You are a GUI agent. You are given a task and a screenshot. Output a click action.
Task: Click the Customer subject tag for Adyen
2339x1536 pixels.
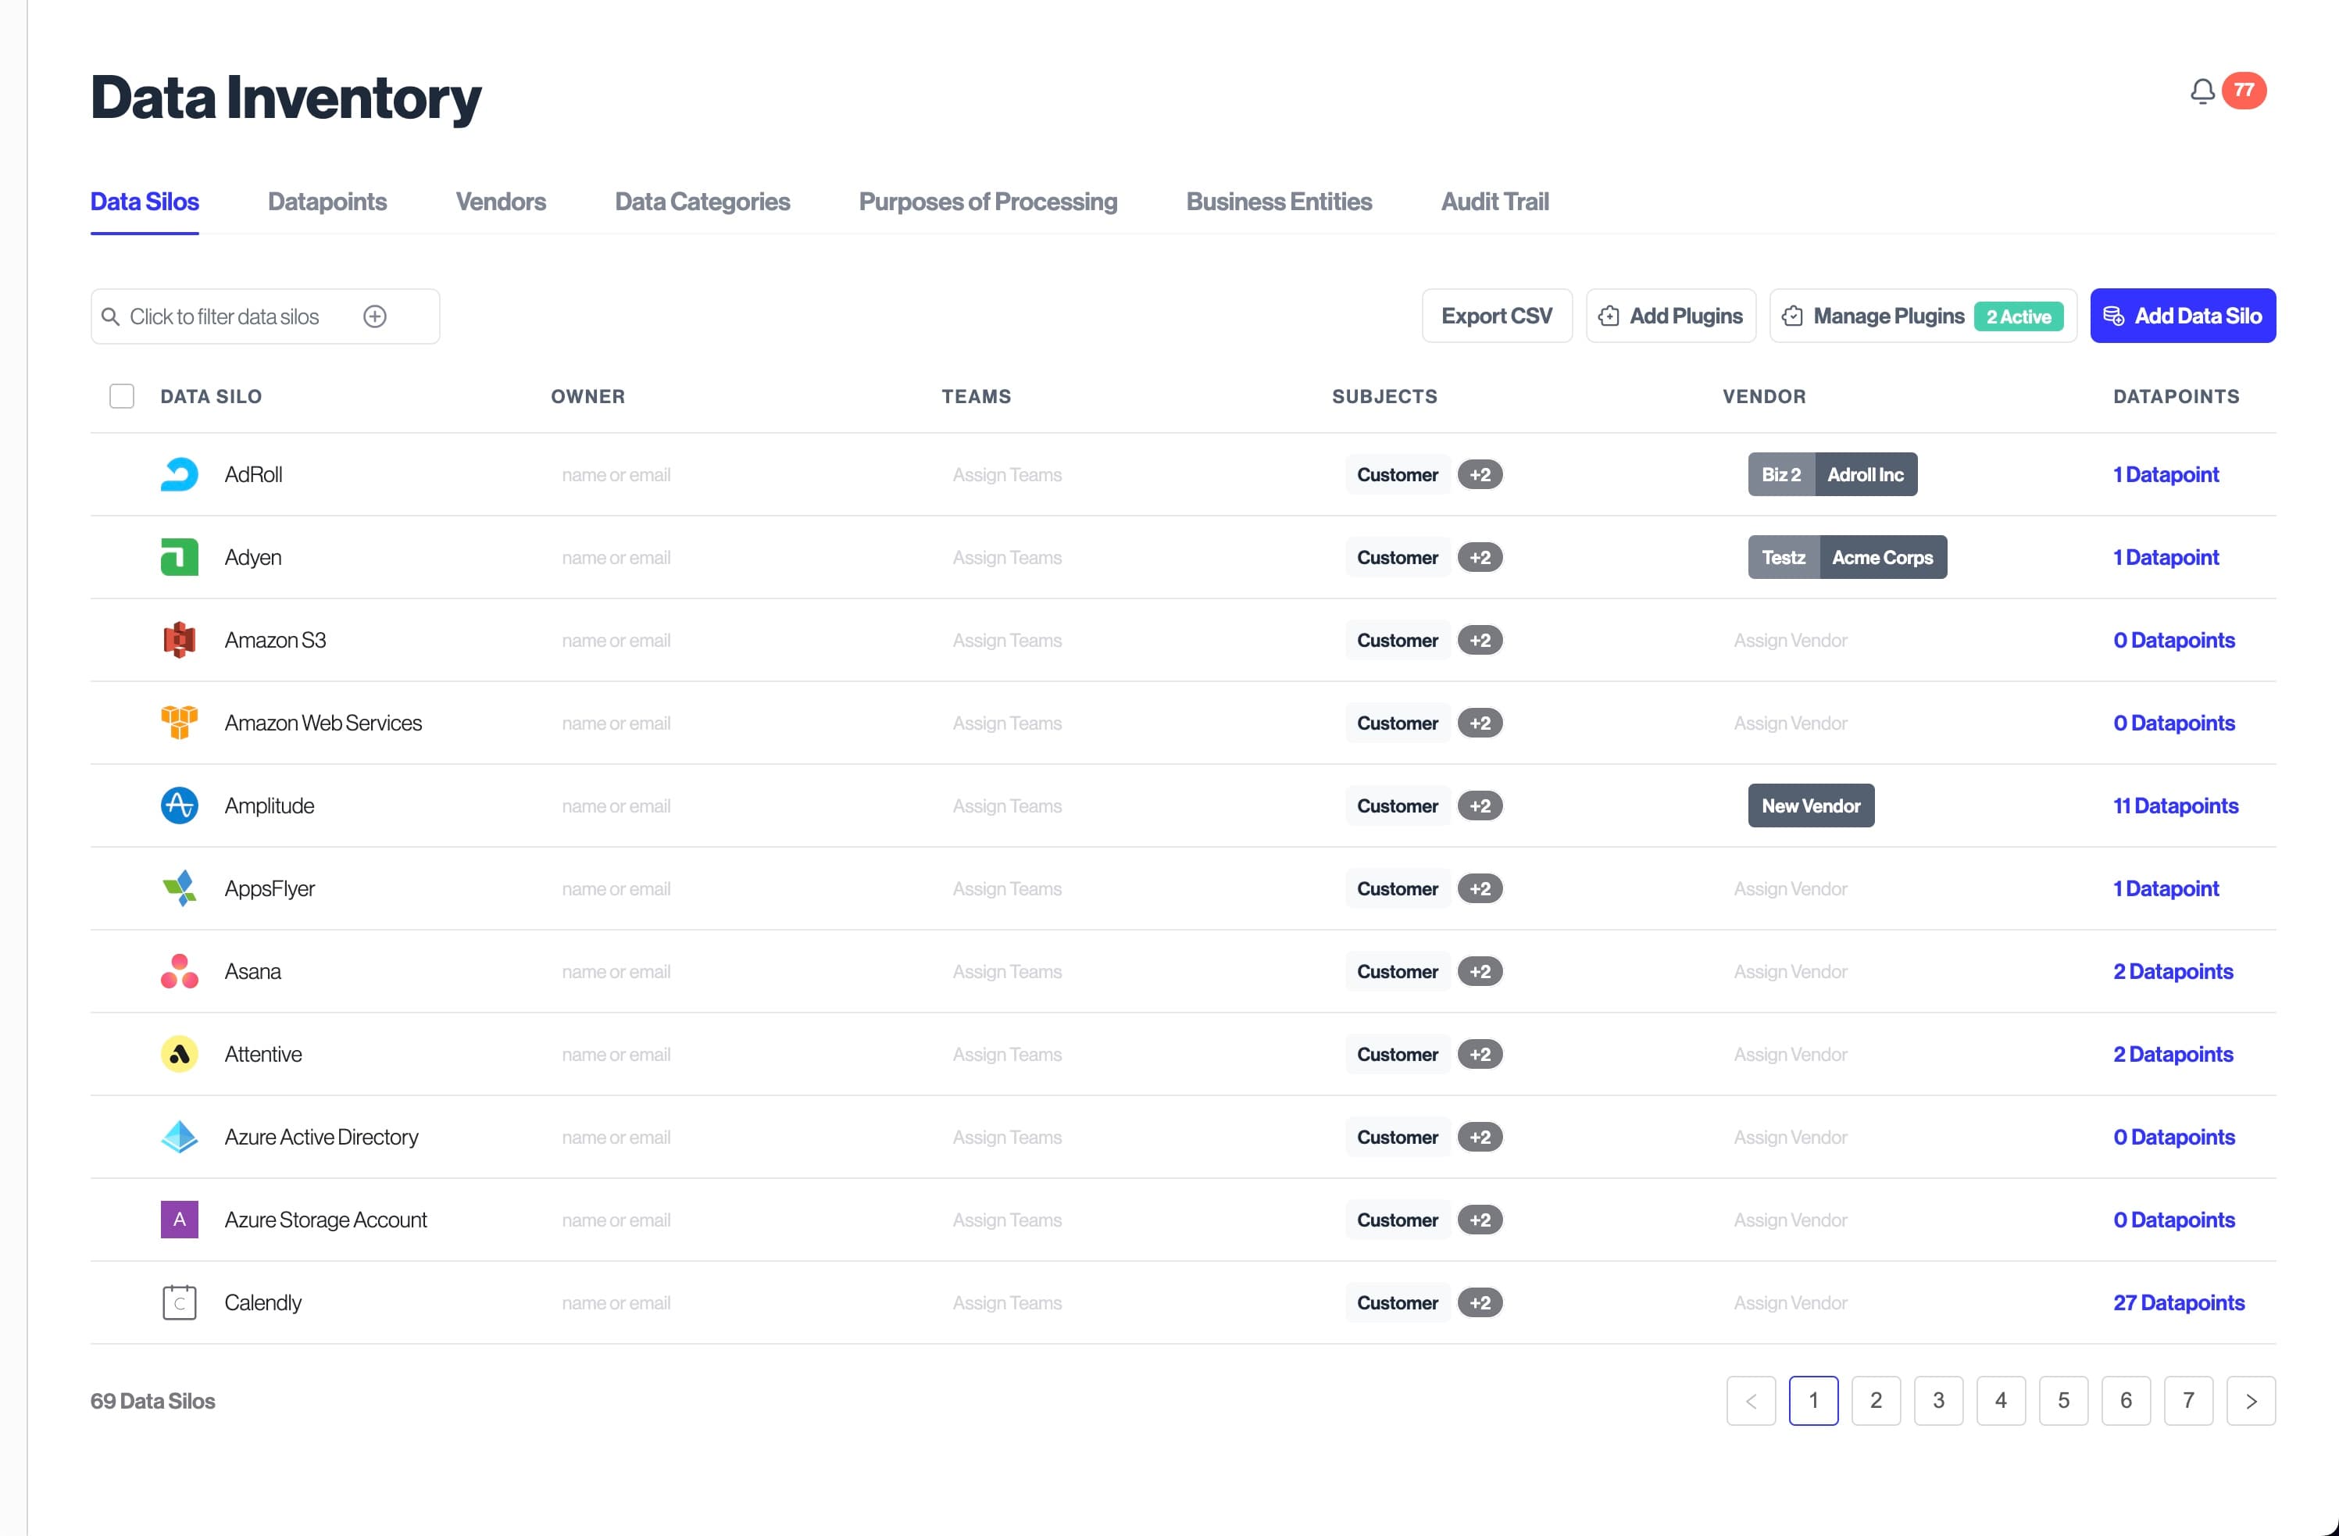coord(1397,557)
